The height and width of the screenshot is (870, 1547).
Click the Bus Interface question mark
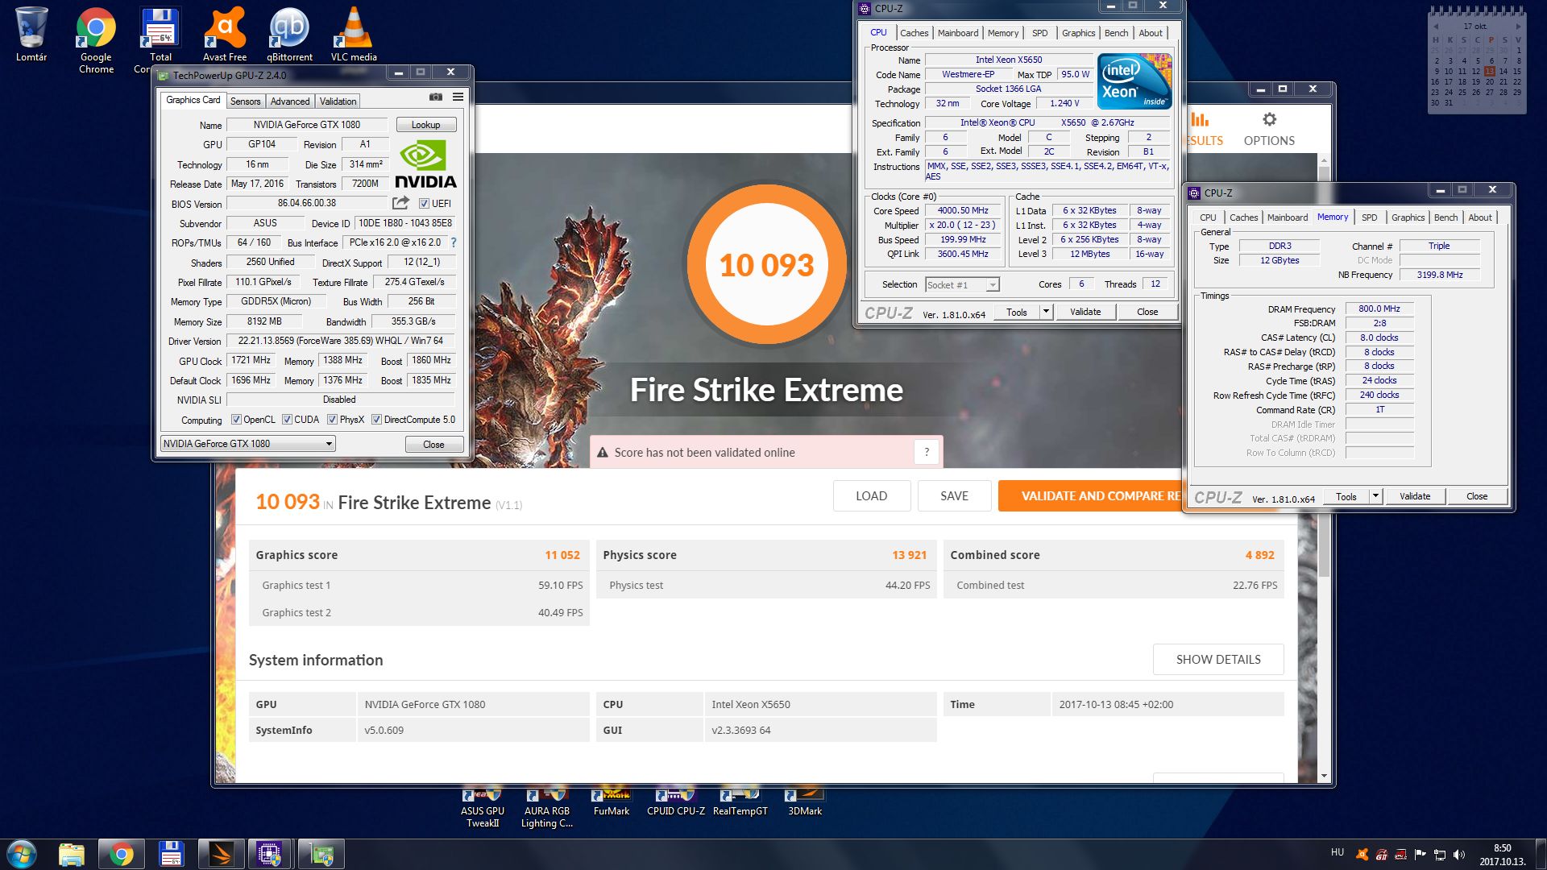coord(454,242)
